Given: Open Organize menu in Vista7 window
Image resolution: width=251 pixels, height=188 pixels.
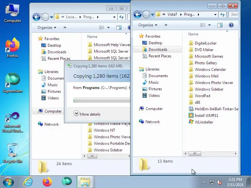Looking at the screenshot, I should pos(148,25).
